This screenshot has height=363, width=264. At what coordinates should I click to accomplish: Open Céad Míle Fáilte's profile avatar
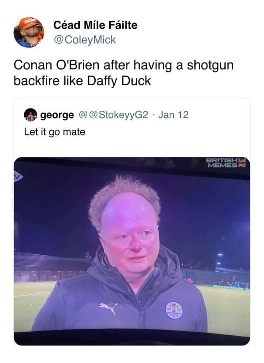coord(29,32)
